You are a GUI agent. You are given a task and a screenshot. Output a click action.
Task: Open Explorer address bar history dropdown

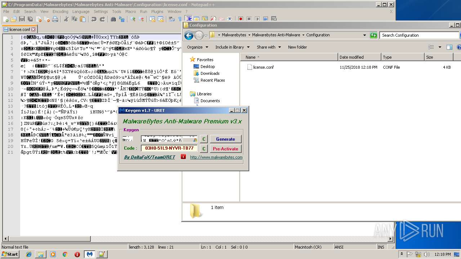pos(364,35)
